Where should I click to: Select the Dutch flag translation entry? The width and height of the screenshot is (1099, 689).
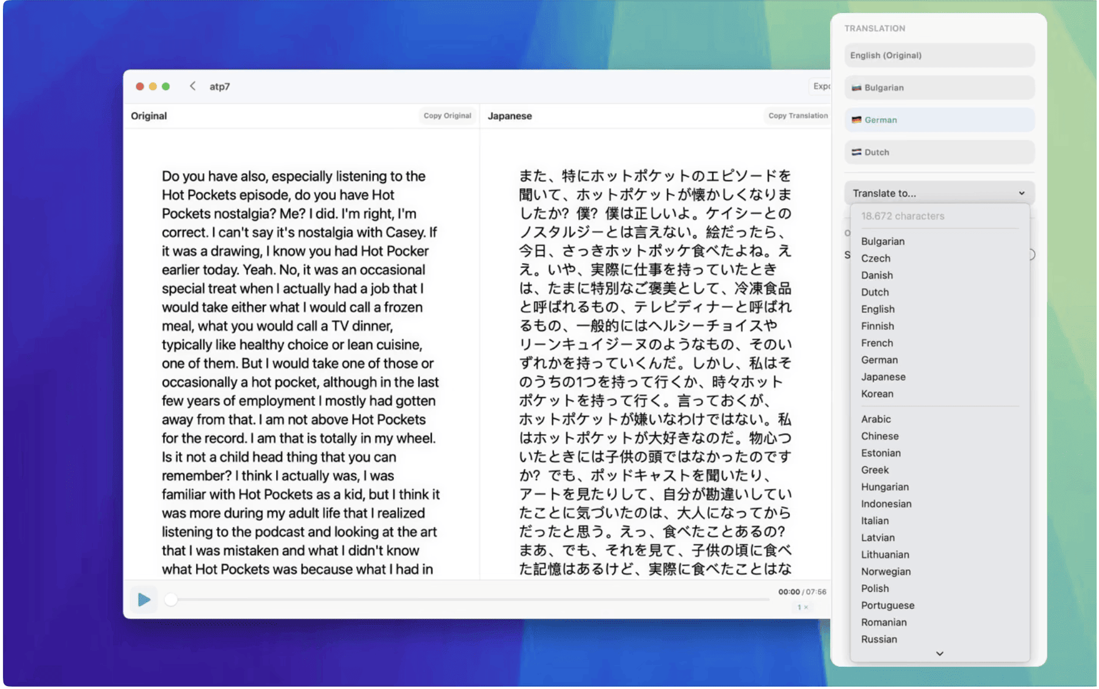point(939,152)
